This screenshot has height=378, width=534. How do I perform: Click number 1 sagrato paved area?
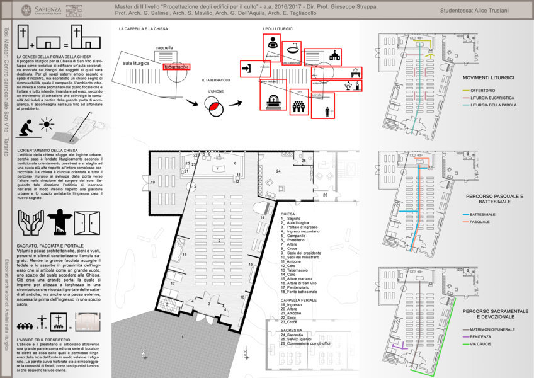[x=182, y=337]
